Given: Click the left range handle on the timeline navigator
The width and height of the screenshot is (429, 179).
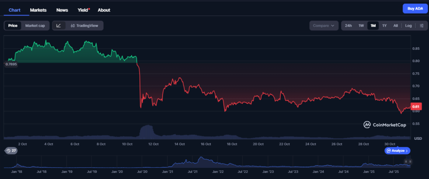Looking at the screenshot, I should point(406,161).
